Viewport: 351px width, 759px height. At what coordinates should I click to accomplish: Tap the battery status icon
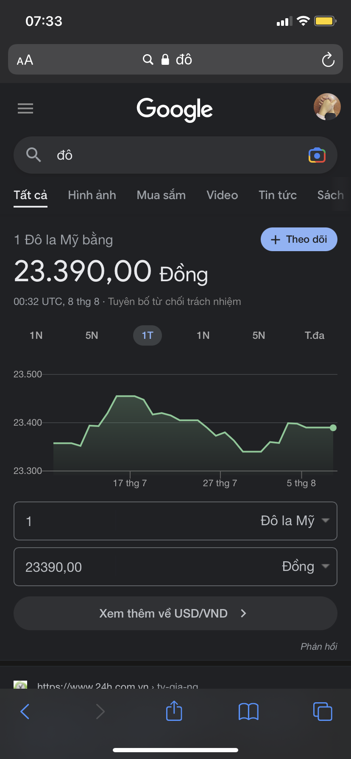(325, 21)
